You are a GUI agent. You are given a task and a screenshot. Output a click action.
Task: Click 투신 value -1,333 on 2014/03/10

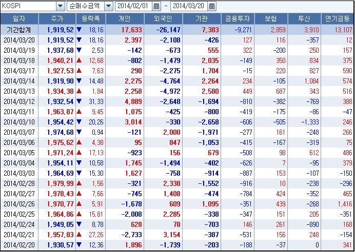310,122
